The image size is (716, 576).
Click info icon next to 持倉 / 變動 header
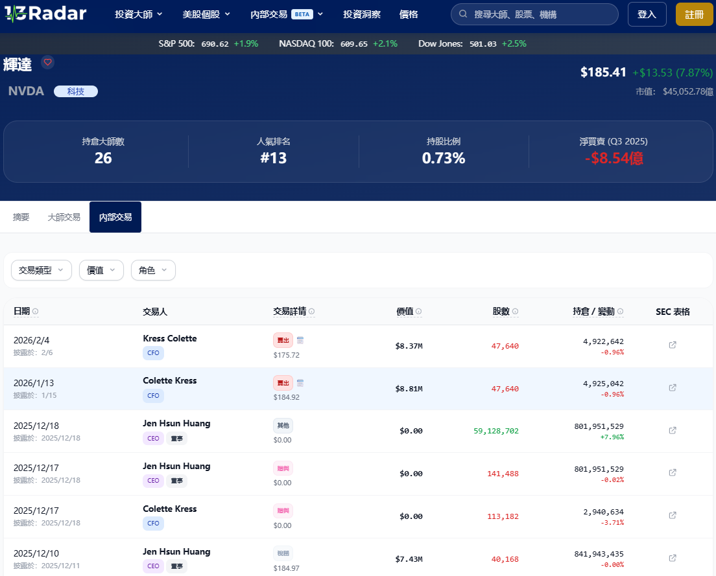click(620, 312)
